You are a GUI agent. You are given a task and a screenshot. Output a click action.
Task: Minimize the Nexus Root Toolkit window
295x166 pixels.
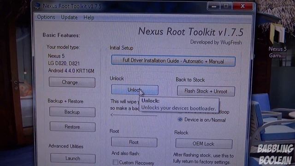pyautogui.click(x=214, y=6)
